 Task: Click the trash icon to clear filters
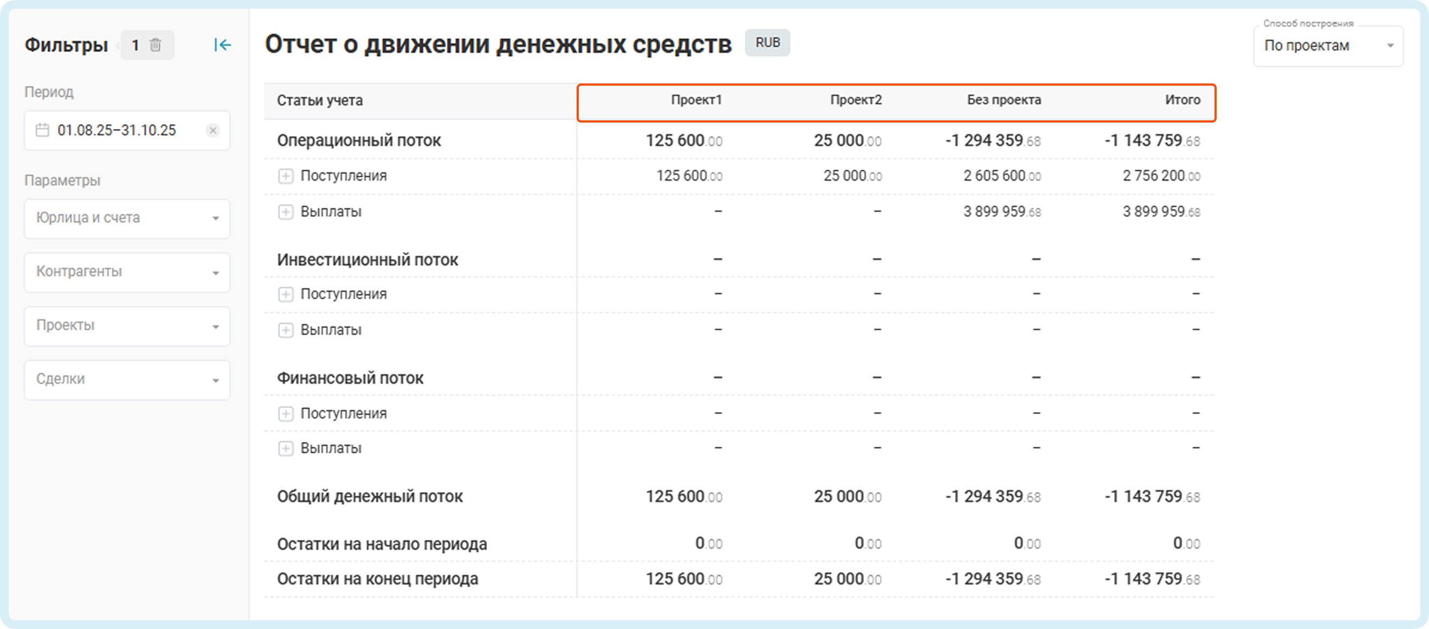click(155, 45)
